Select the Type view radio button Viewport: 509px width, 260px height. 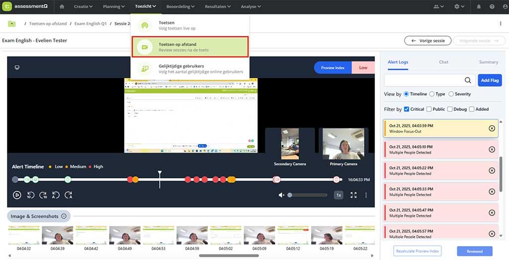pos(432,94)
